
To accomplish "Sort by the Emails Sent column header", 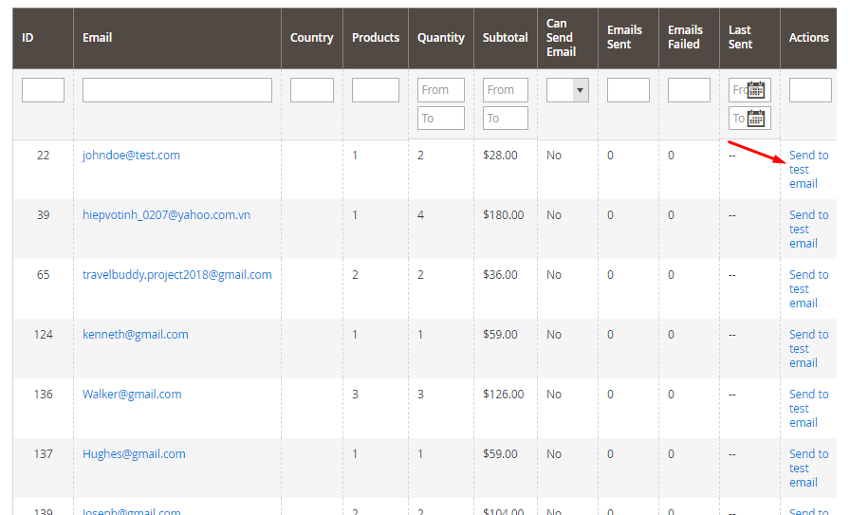I will pos(624,37).
